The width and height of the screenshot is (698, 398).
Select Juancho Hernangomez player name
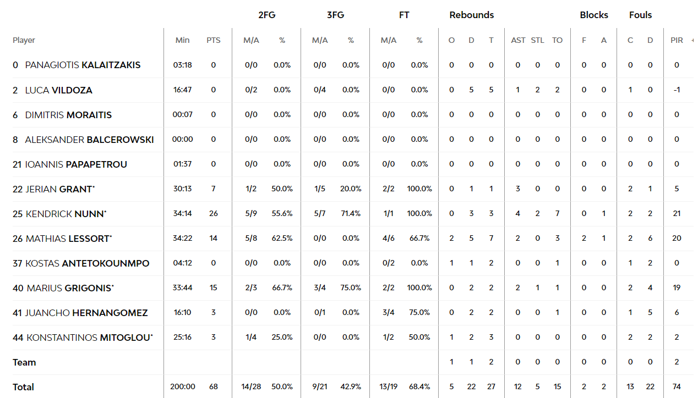pos(87,313)
